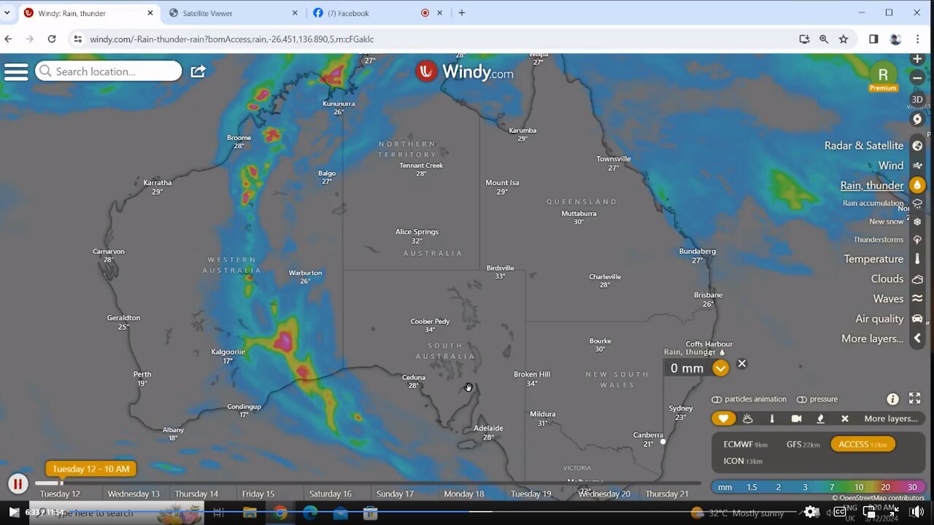Open More layers in the quick bar
The width and height of the screenshot is (934, 525).
pos(891,419)
